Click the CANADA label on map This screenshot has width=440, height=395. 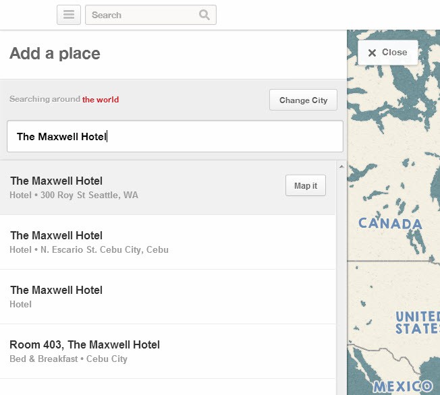(x=390, y=224)
